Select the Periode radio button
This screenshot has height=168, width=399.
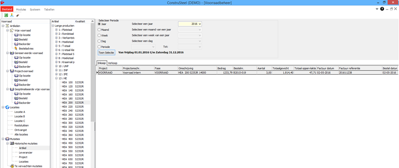pyautogui.click(x=99, y=47)
